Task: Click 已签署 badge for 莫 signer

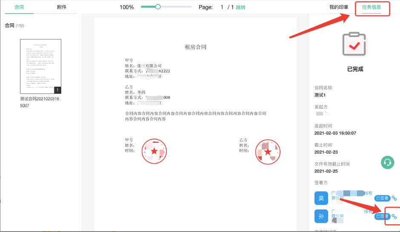Action: click(382, 198)
